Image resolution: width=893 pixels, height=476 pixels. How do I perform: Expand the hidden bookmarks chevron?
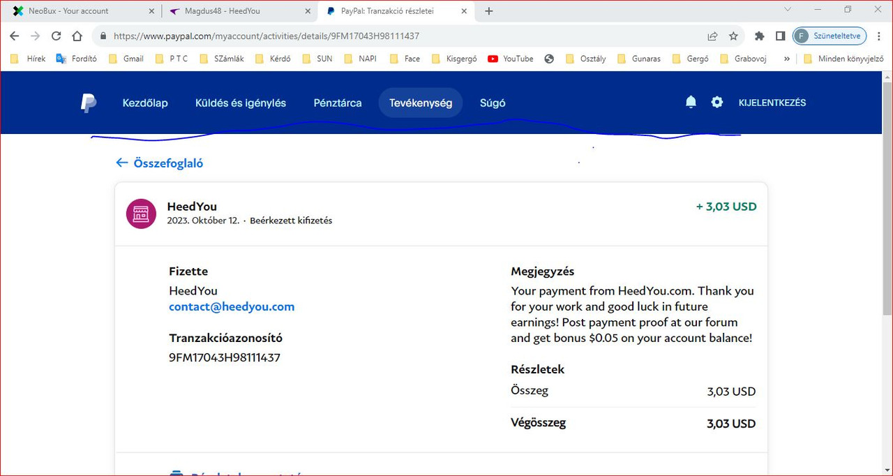click(787, 59)
